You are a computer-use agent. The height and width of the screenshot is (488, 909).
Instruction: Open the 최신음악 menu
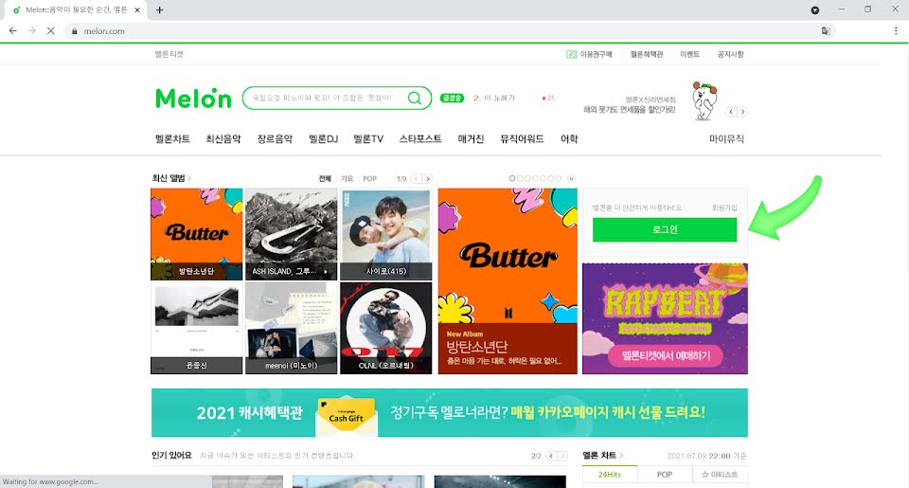pos(223,138)
